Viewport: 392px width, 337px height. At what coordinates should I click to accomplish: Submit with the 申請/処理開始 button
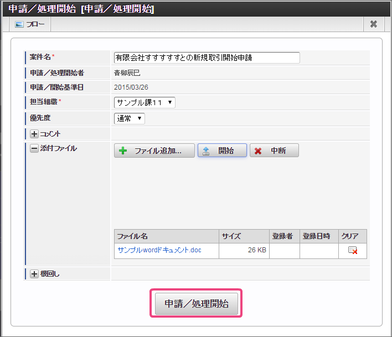(196, 304)
